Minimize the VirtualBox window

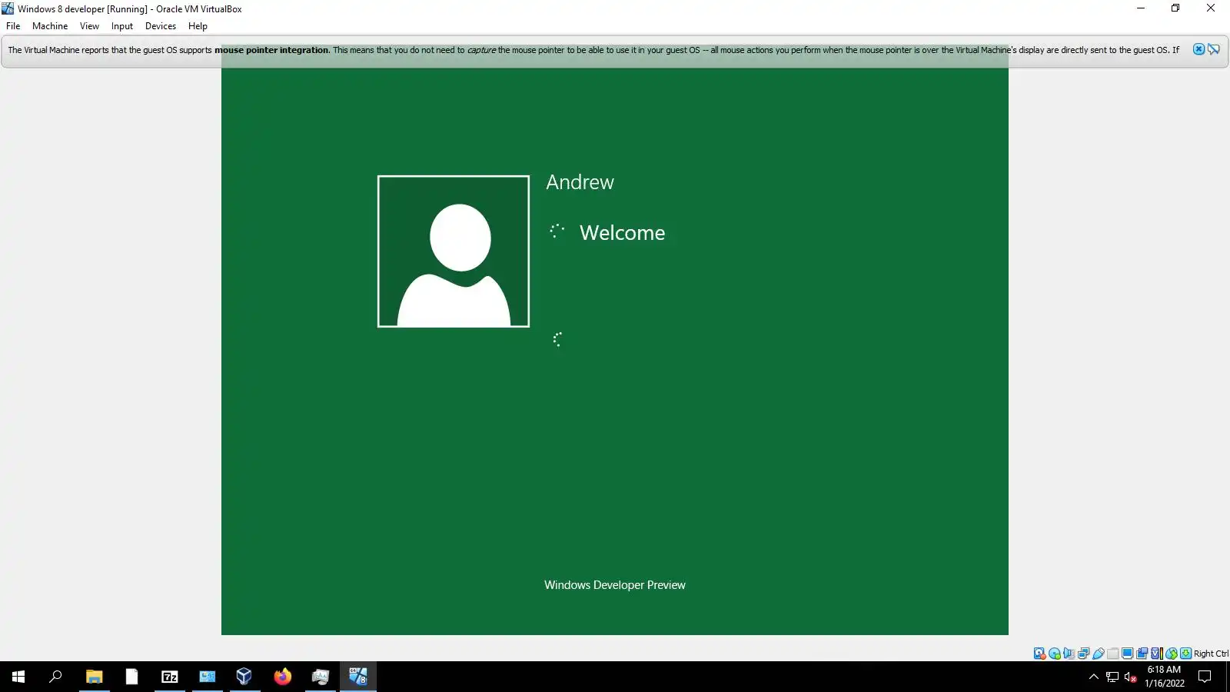[1141, 8]
